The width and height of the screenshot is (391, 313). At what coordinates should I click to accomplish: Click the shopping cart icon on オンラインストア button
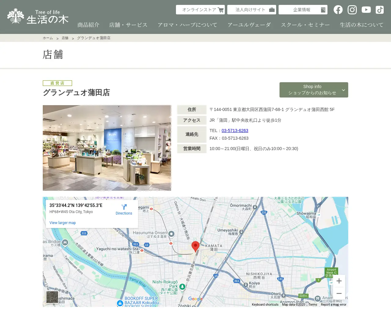tap(221, 9)
